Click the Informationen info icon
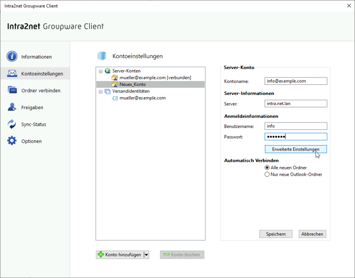 (12, 56)
